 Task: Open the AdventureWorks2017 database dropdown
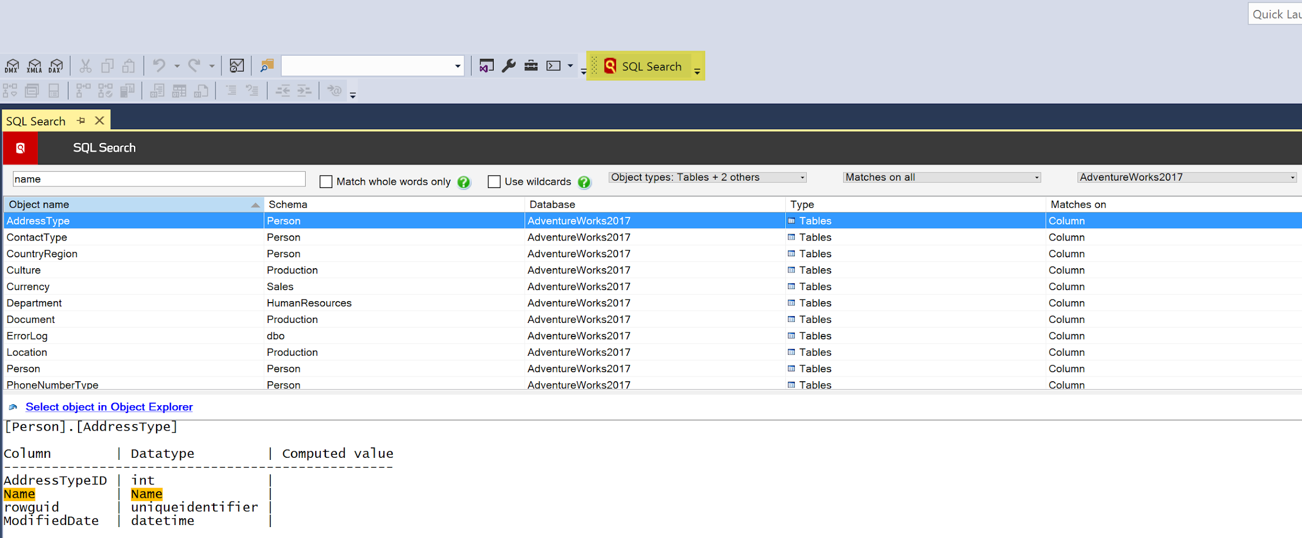pos(1187,178)
